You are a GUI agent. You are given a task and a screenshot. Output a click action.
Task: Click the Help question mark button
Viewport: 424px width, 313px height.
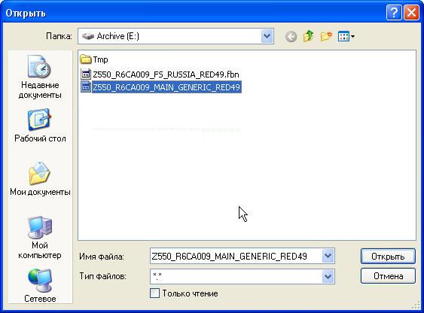(394, 13)
